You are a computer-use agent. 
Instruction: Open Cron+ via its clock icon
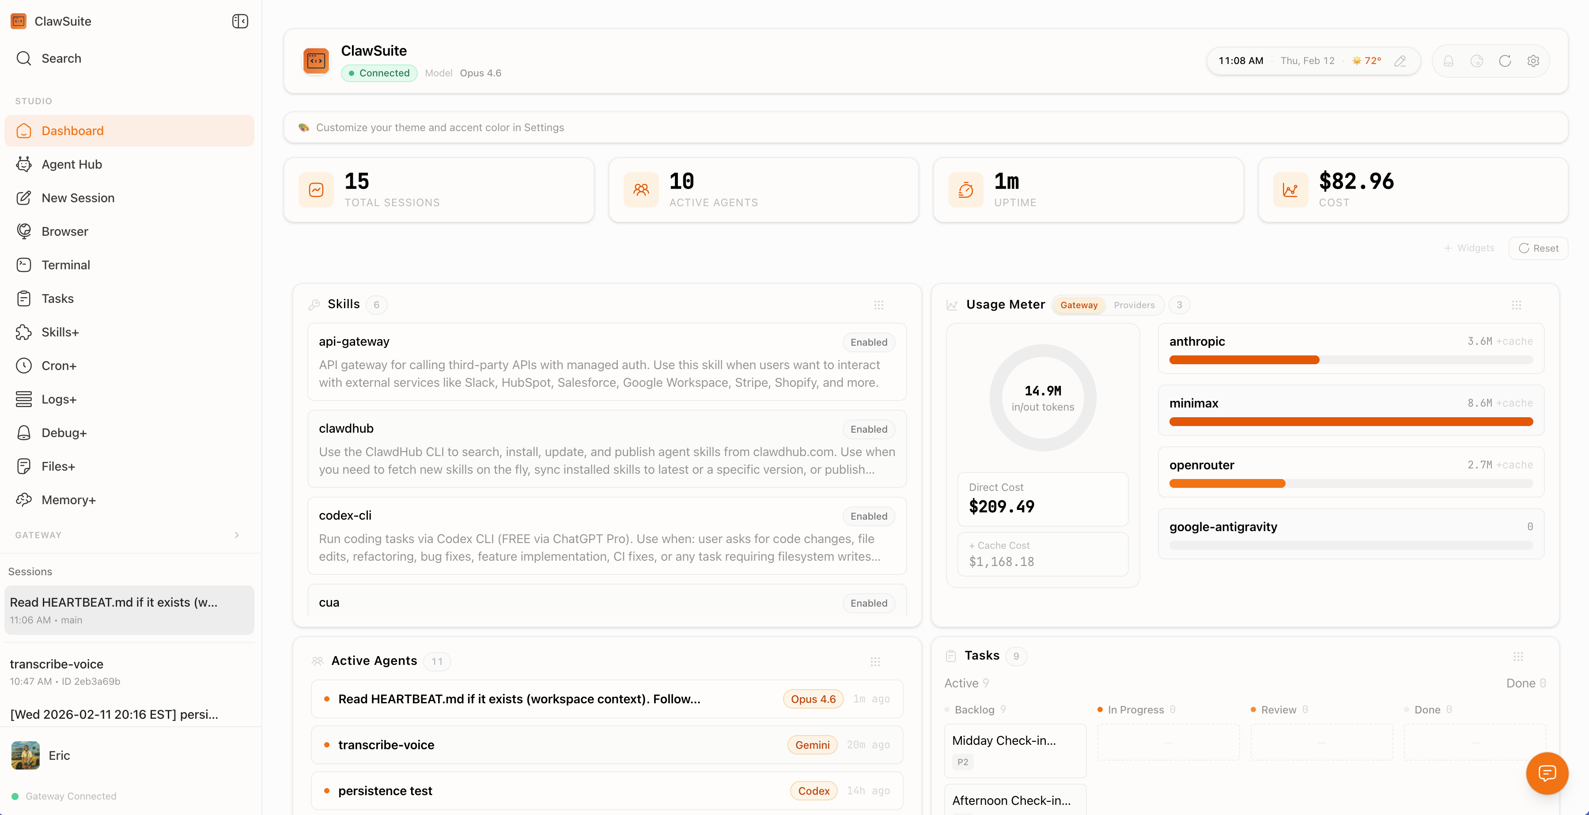point(23,366)
